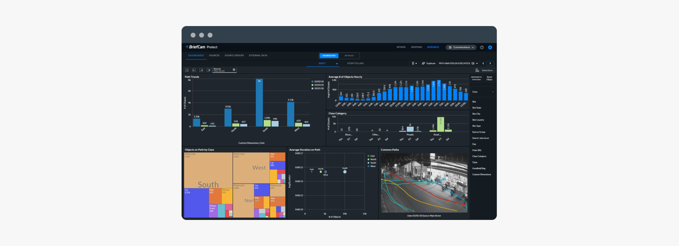This screenshot has height=246, width=679.
Task: Open the user profile avatar
Action: (x=490, y=47)
